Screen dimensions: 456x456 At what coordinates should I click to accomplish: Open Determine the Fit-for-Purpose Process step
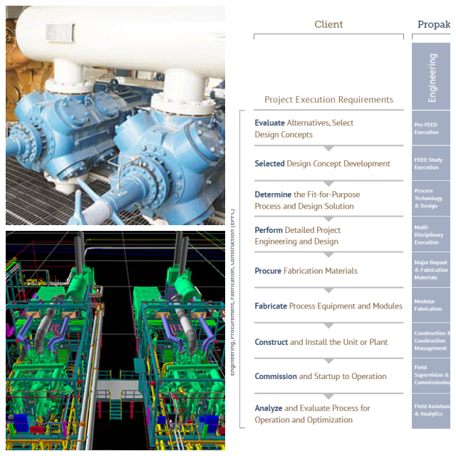pos(307,200)
